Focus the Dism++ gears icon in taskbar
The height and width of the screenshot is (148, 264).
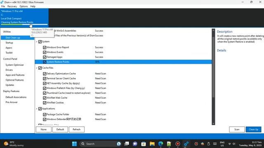(x=186, y=144)
